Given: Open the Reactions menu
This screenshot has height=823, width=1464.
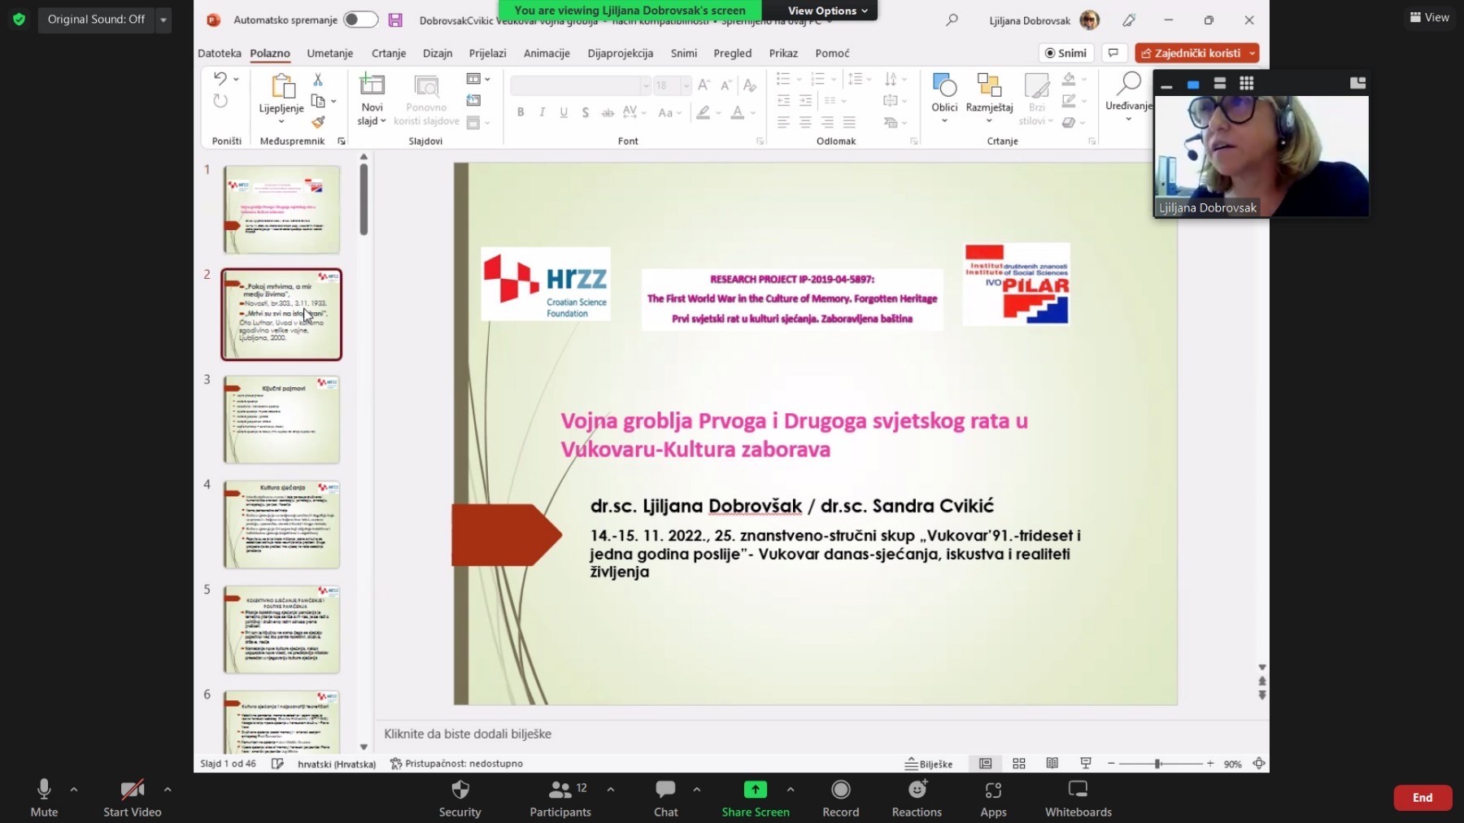Looking at the screenshot, I should pos(917,790).
